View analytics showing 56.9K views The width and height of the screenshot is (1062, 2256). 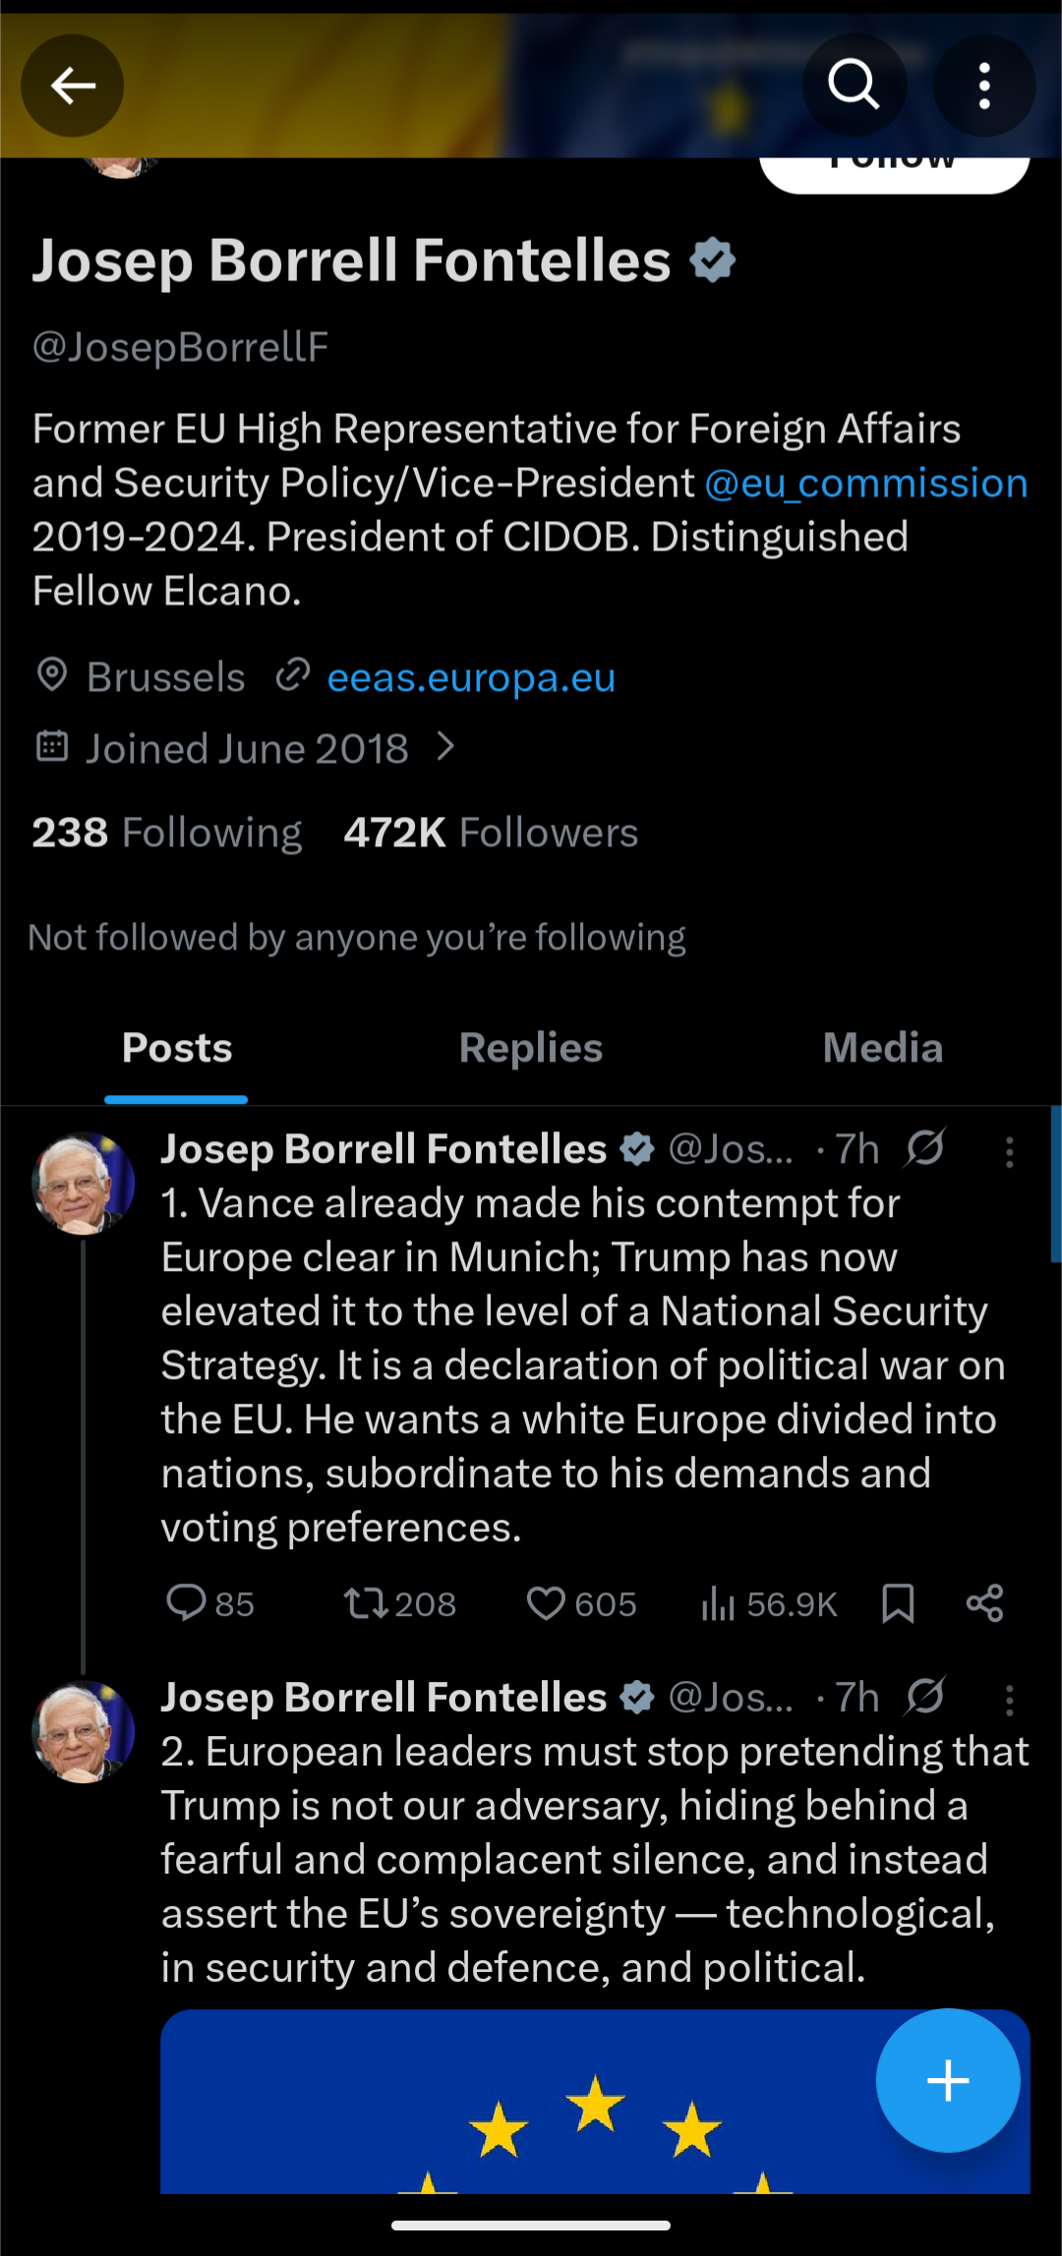click(x=768, y=1603)
